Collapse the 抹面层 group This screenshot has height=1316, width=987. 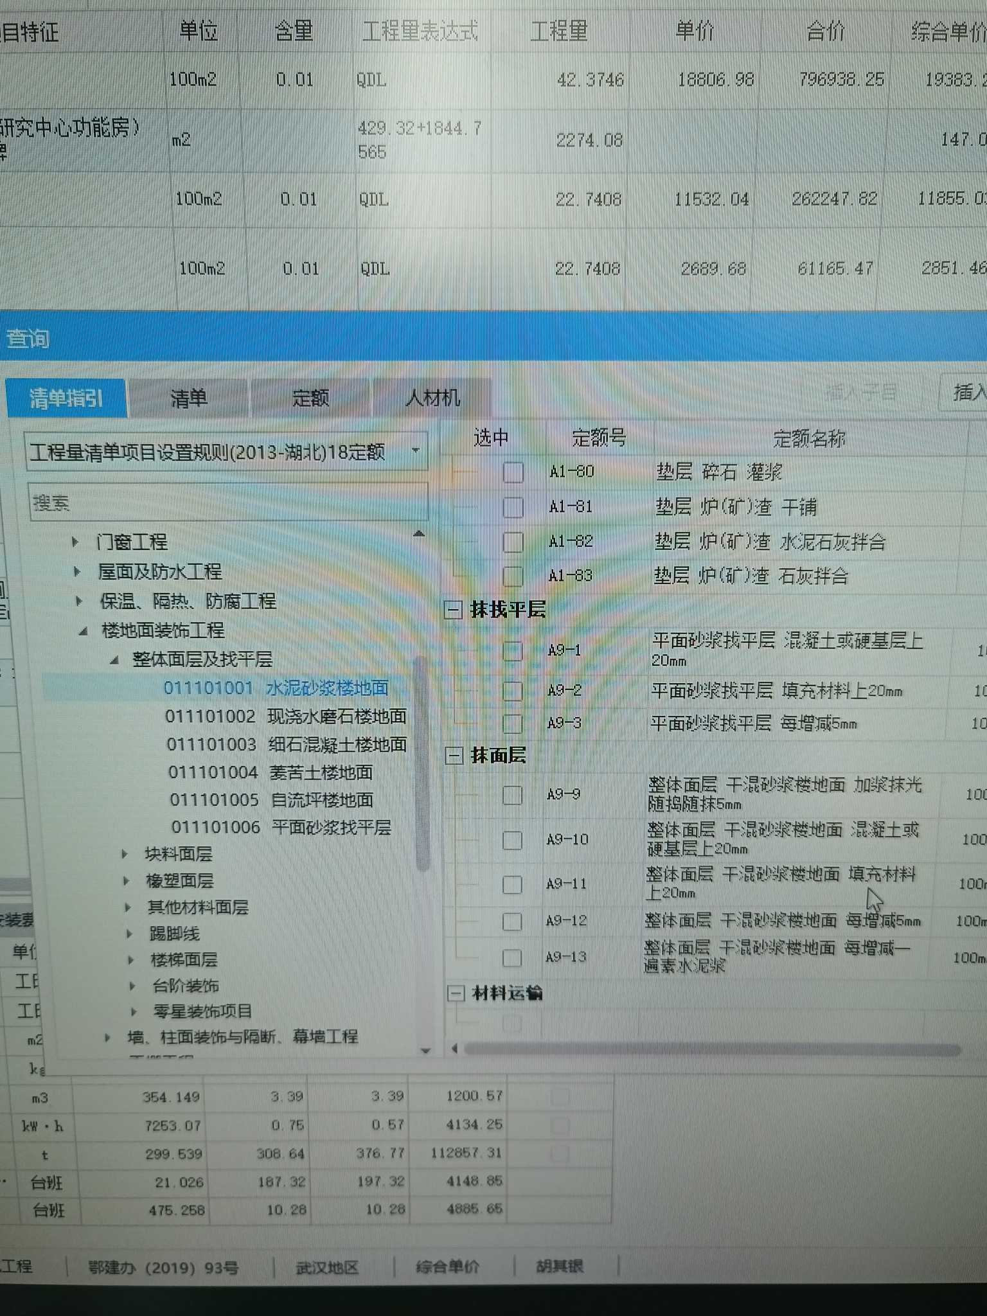[454, 755]
